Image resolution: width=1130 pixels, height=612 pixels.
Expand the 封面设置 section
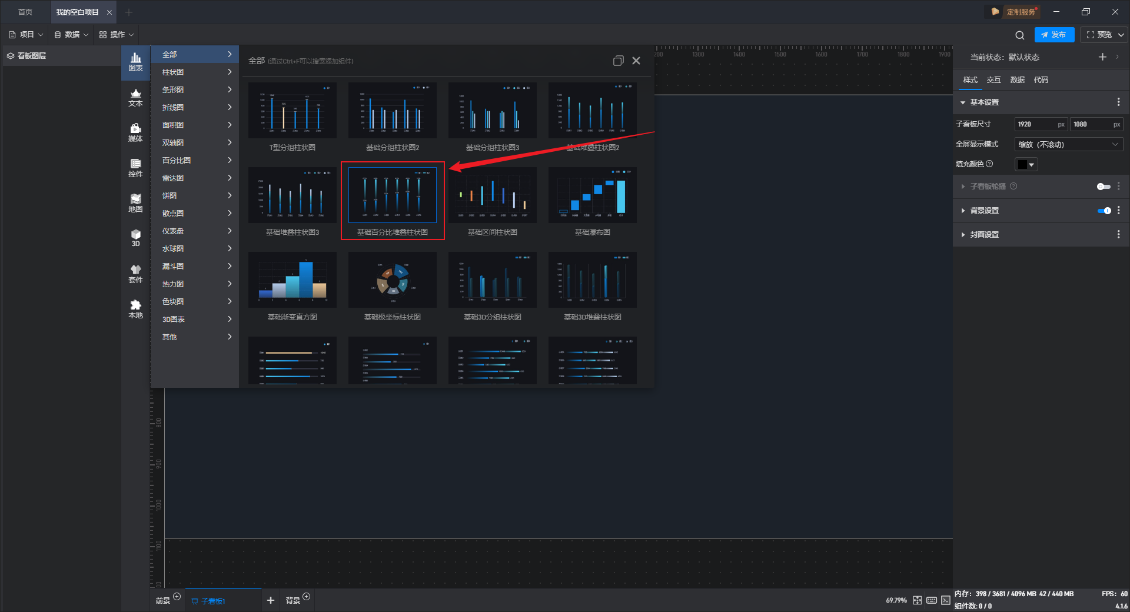pos(984,235)
